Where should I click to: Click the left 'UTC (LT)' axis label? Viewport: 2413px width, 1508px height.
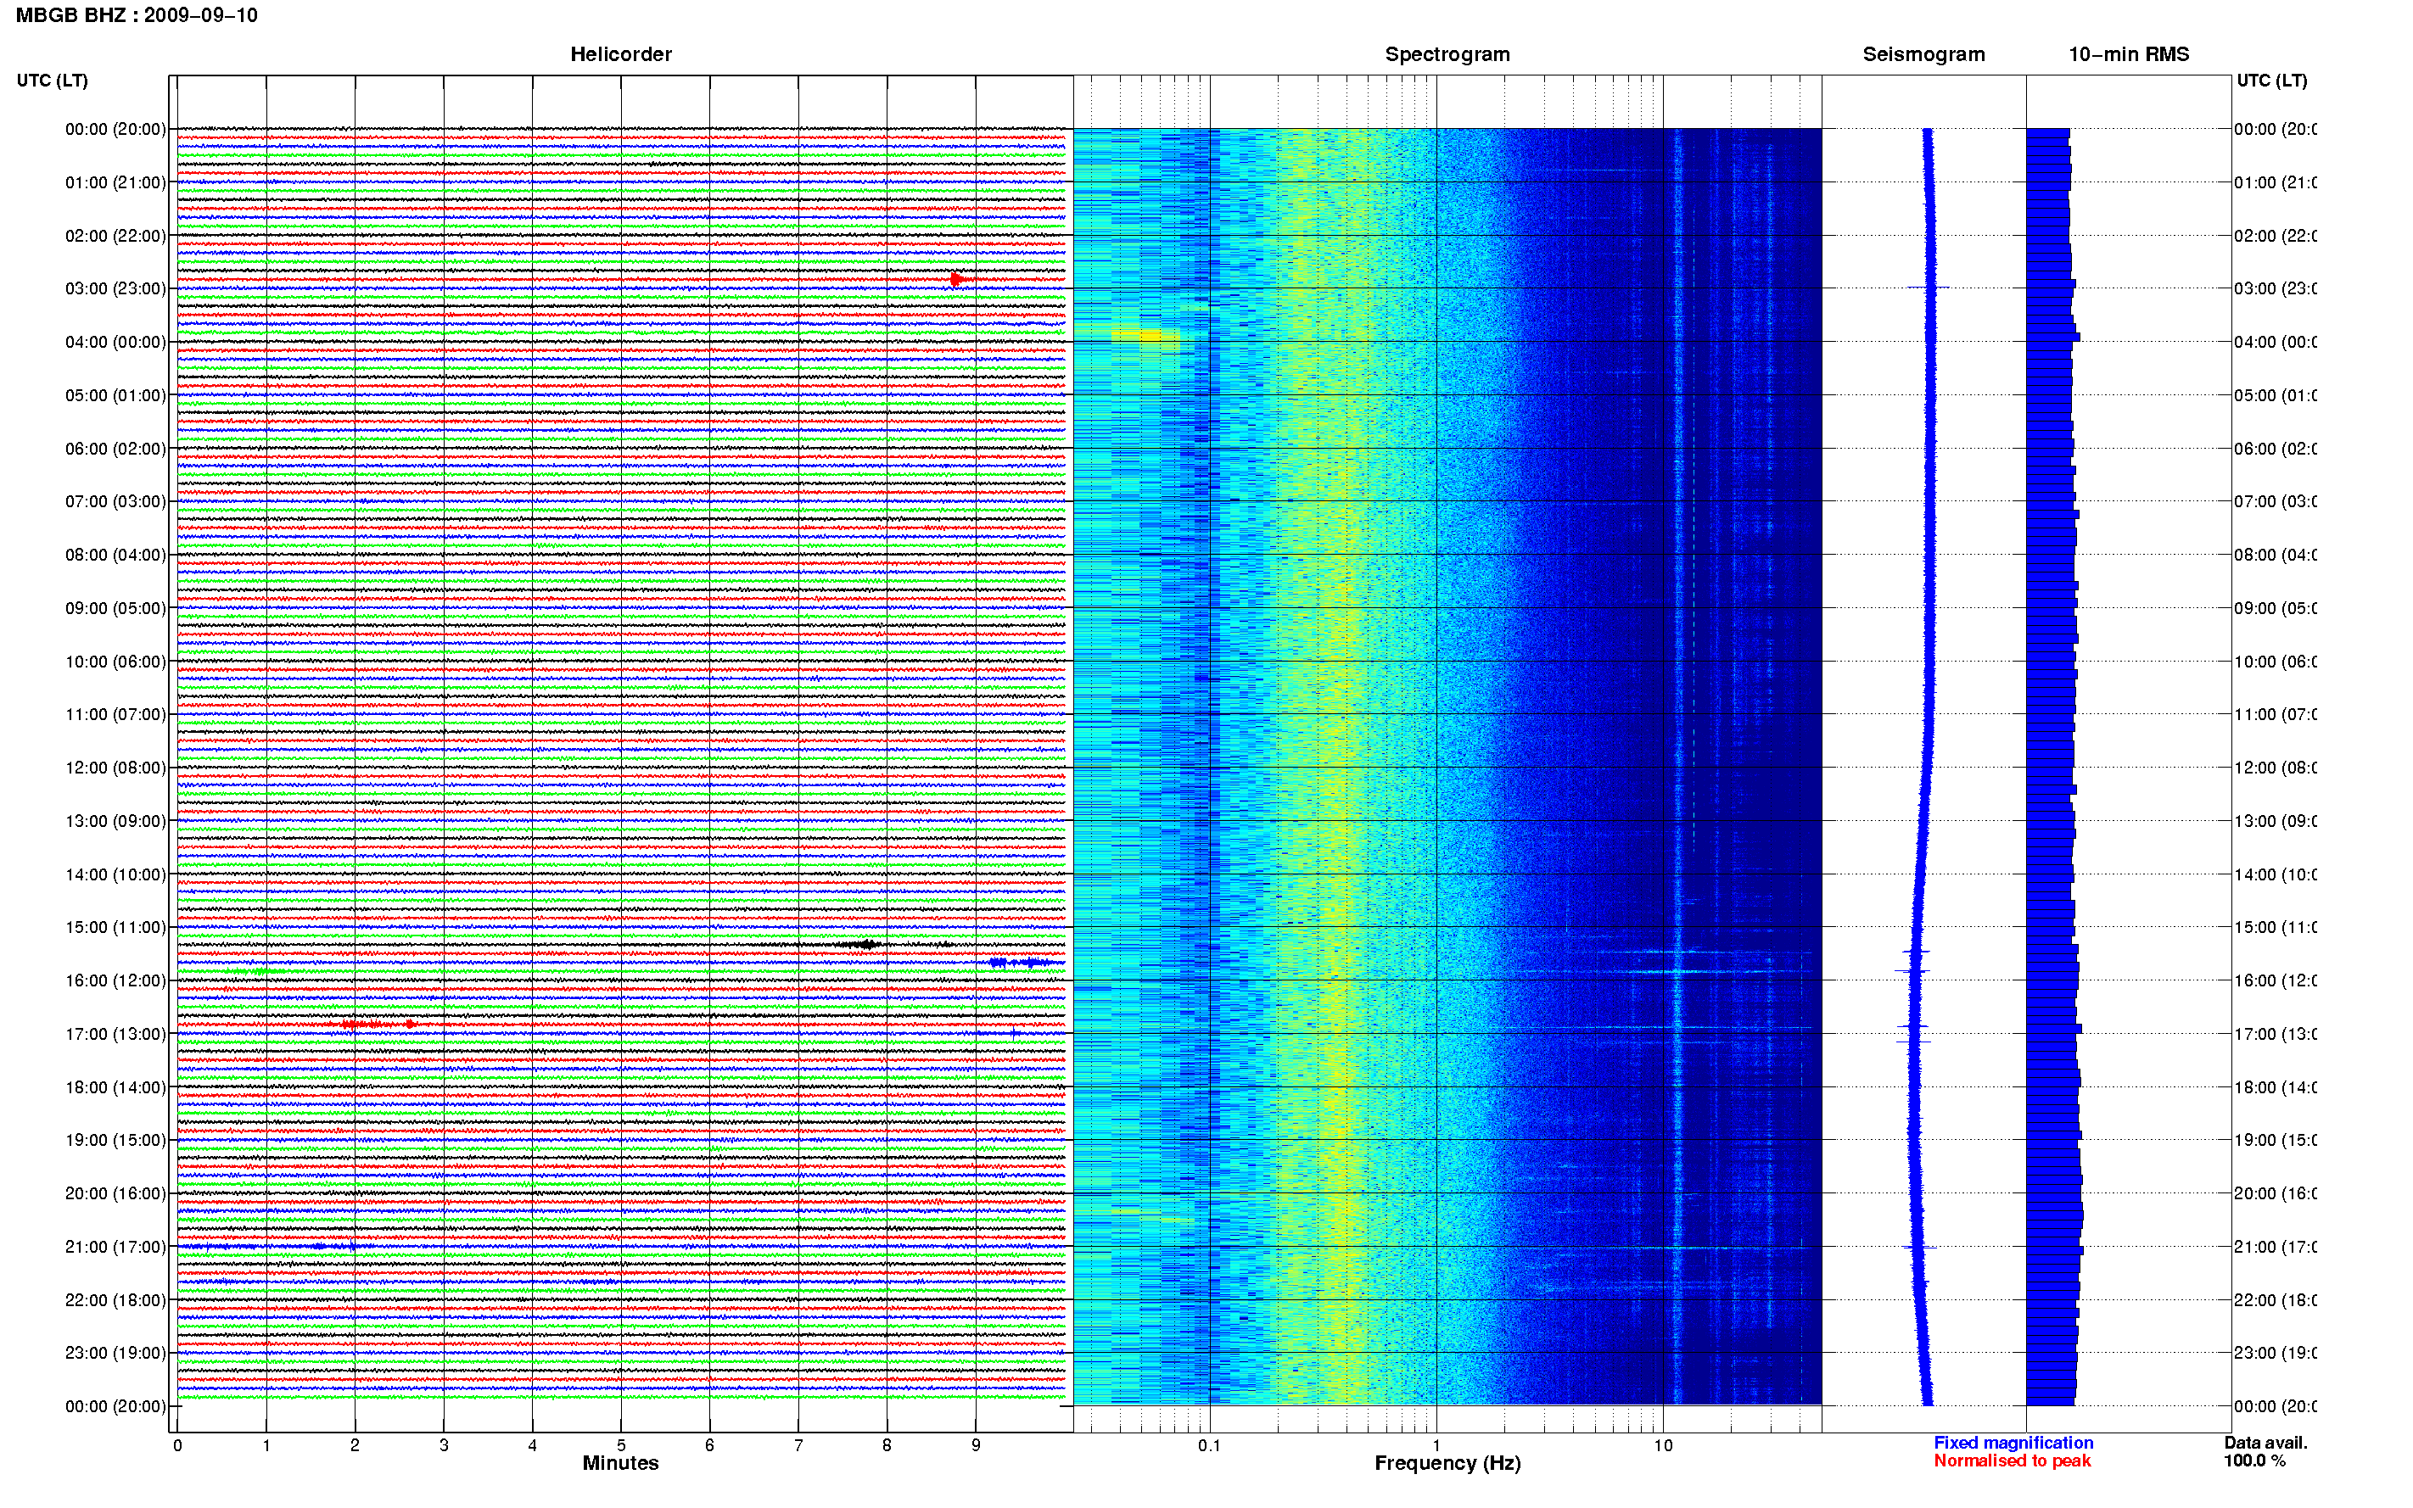click(52, 80)
